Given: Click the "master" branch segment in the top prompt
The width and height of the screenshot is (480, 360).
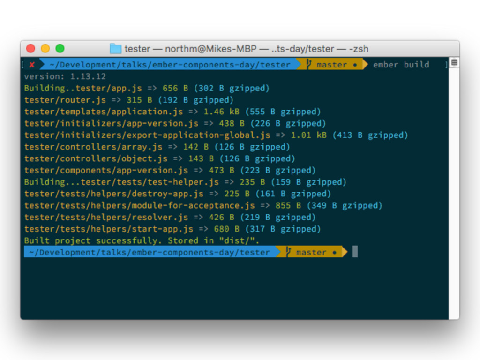Looking at the screenshot, I should click(x=332, y=65).
